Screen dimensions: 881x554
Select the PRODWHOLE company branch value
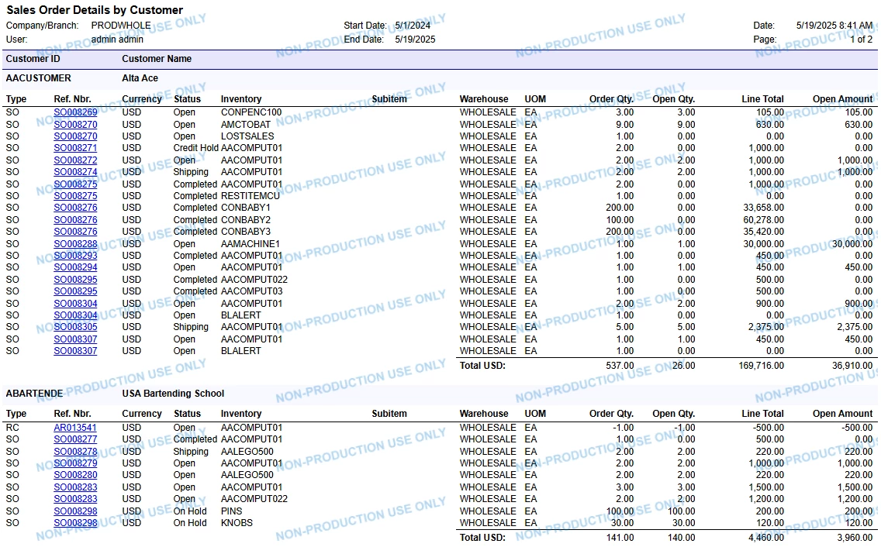[x=121, y=26]
